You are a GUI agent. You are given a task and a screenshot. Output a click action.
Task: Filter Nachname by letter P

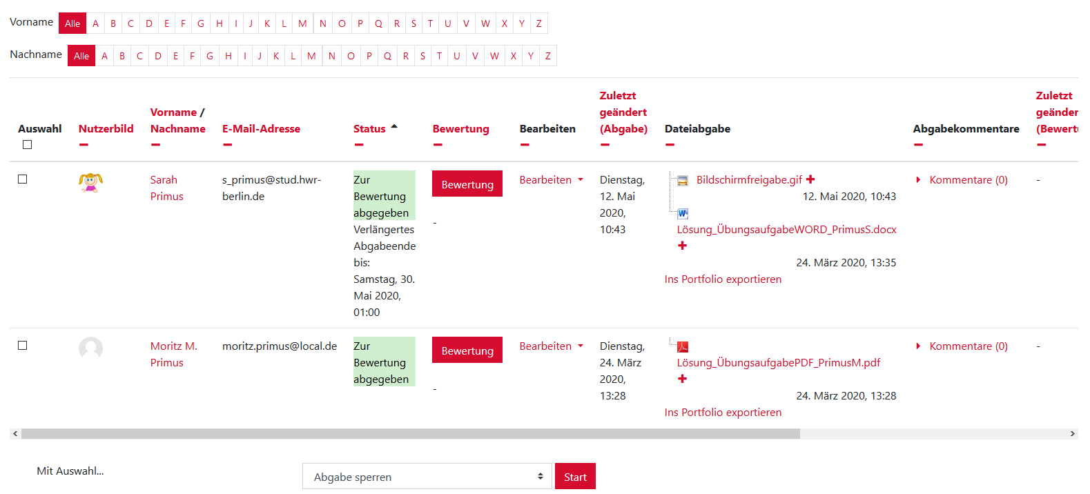[369, 56]
